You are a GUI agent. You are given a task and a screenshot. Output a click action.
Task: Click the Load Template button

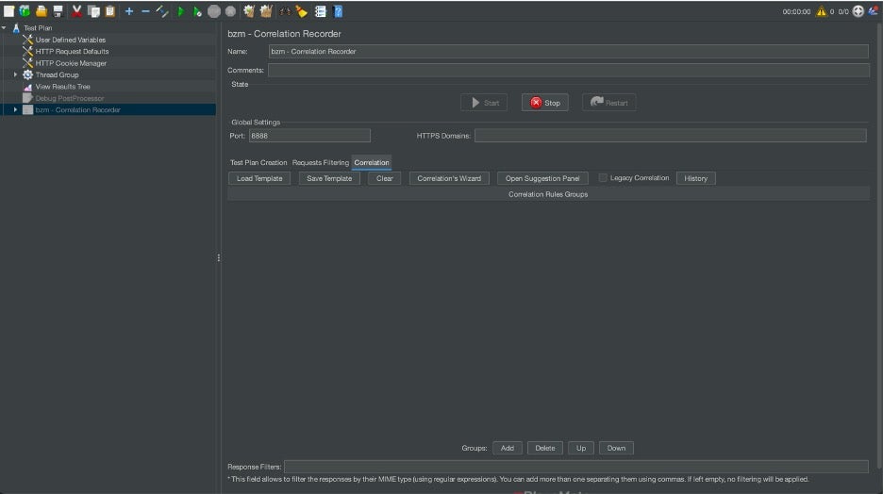coord(259,178)
